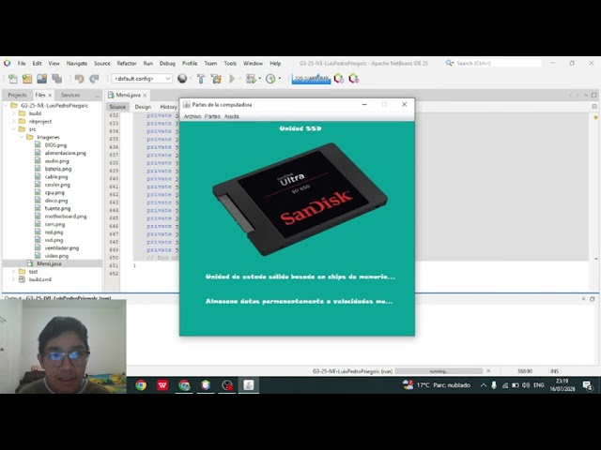Select alimentacion.png in the file tree

(x=65, y=153)
